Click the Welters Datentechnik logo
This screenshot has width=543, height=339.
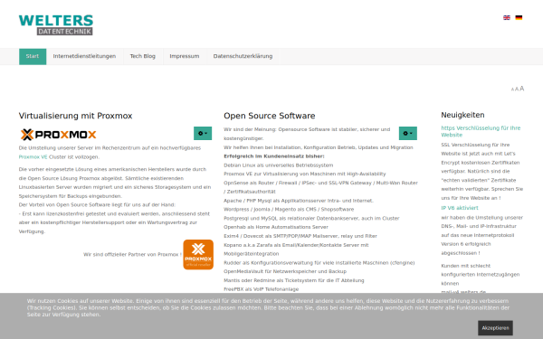tap(56, 24)
